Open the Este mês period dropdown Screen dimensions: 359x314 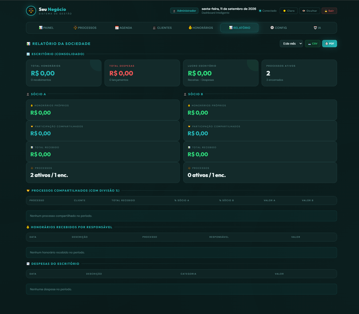point(291,44)
